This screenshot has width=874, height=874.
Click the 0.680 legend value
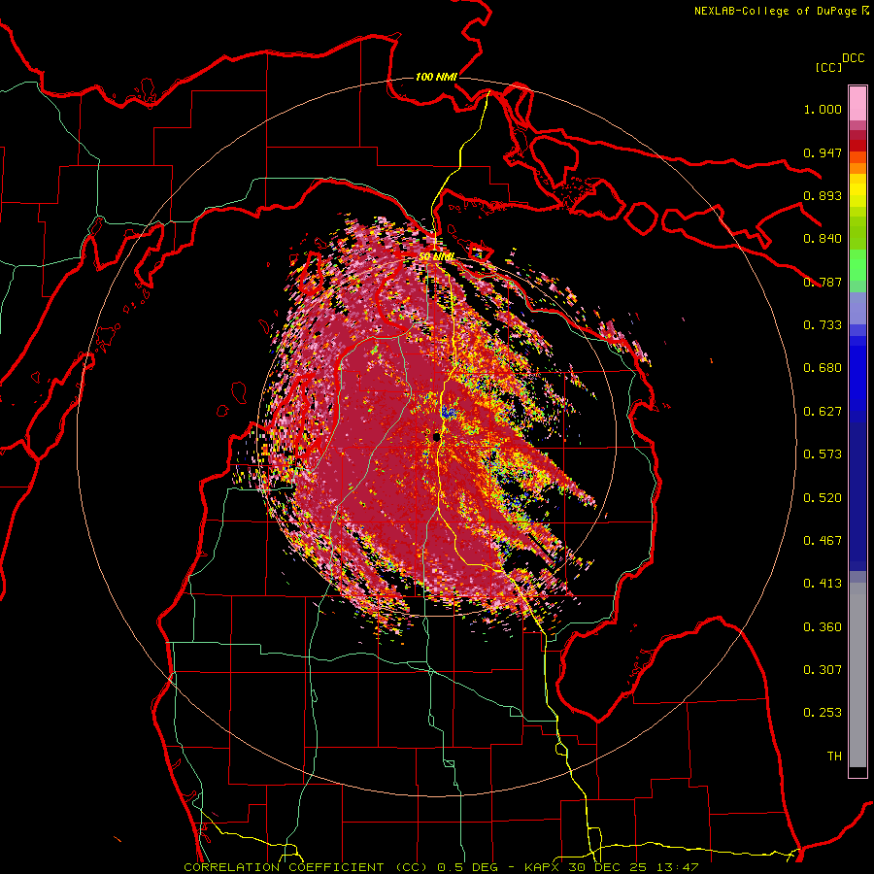[x=823, y=368]
